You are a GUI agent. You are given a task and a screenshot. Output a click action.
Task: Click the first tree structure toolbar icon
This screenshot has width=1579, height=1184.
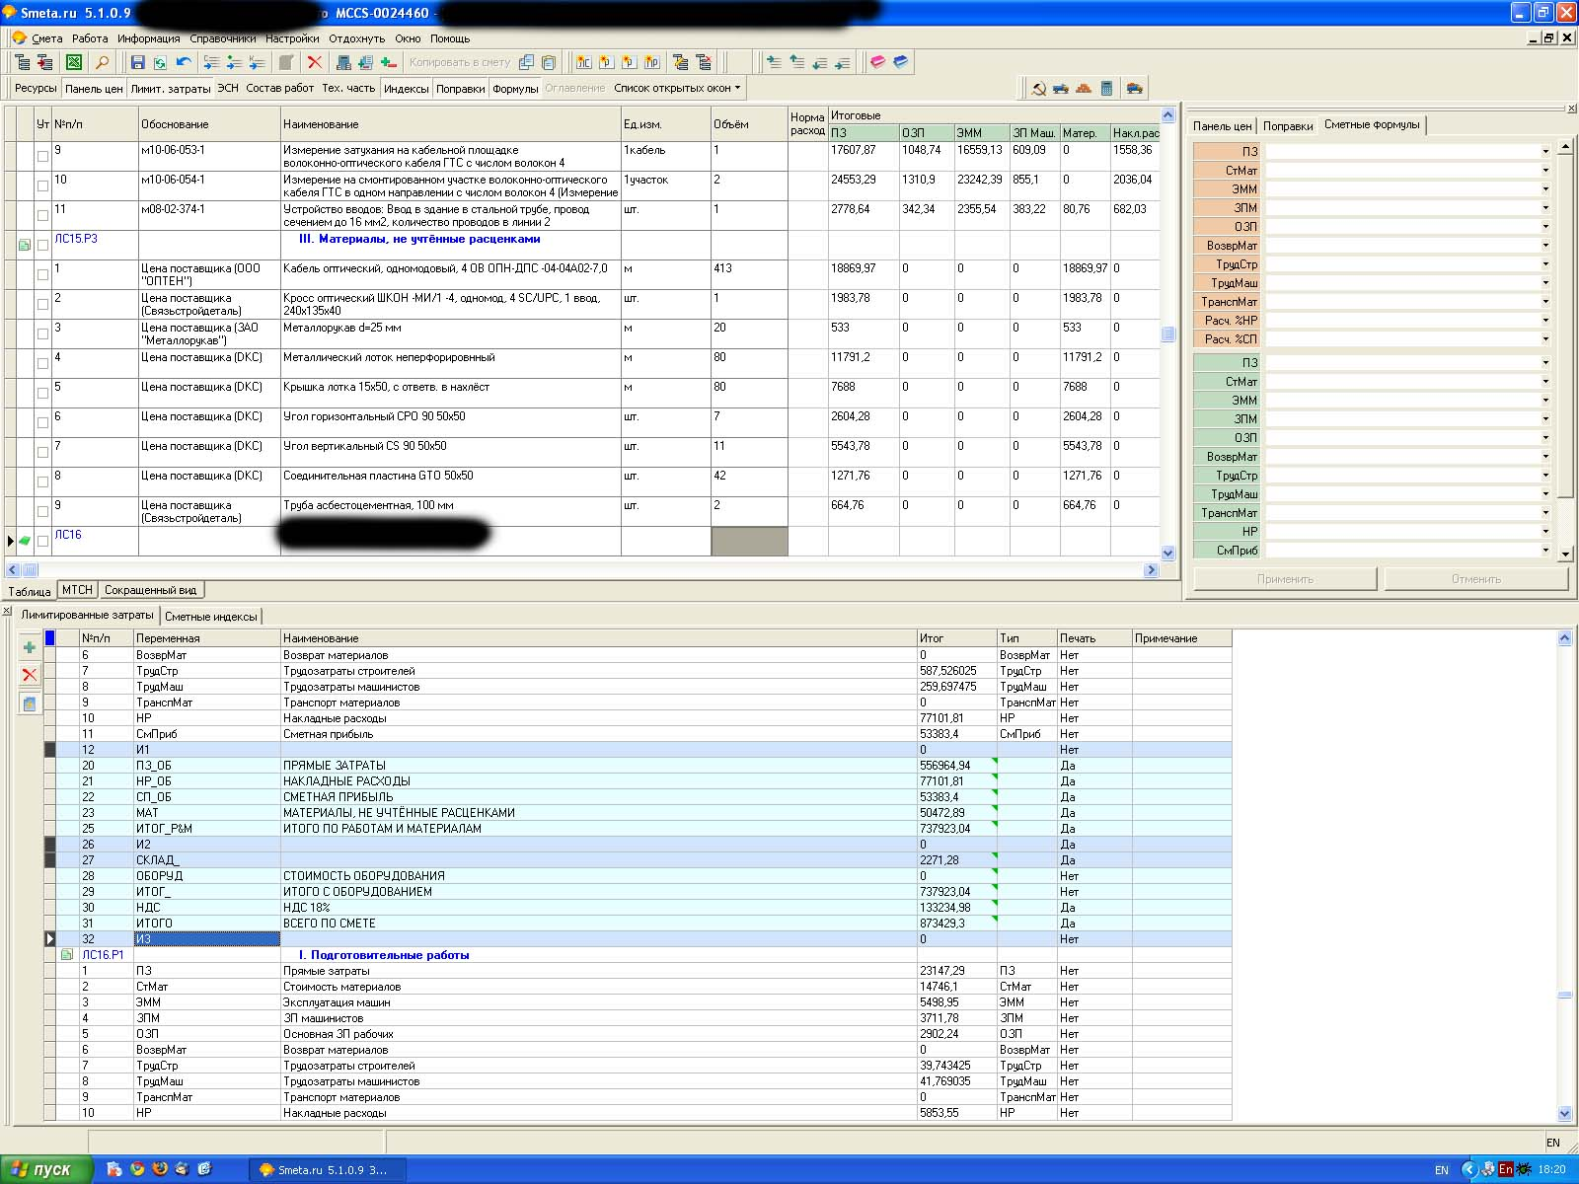click(23, 62)
